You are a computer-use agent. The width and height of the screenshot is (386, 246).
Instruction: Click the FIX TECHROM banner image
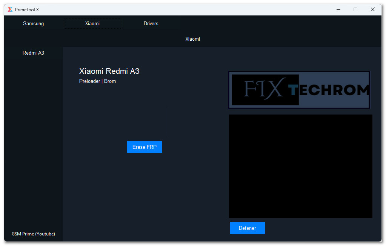coord(299,90)
